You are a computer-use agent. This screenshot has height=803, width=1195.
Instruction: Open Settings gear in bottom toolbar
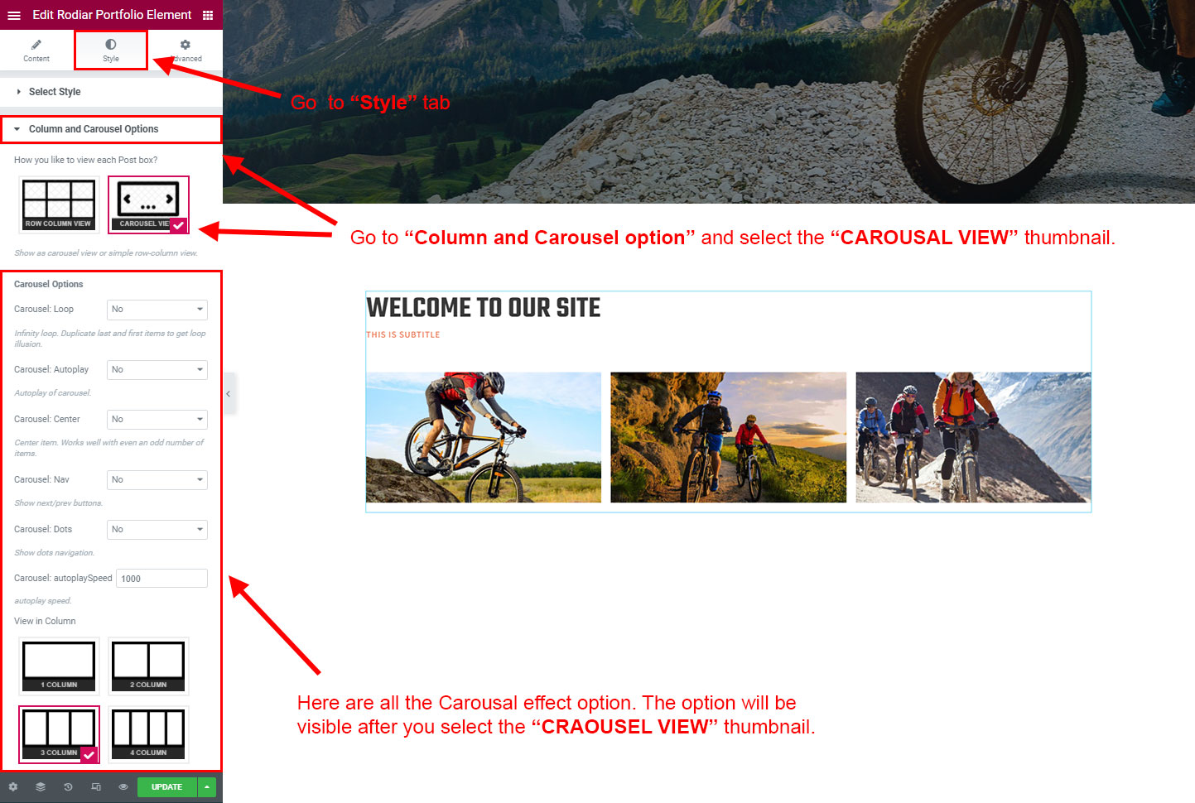(12, 786)
